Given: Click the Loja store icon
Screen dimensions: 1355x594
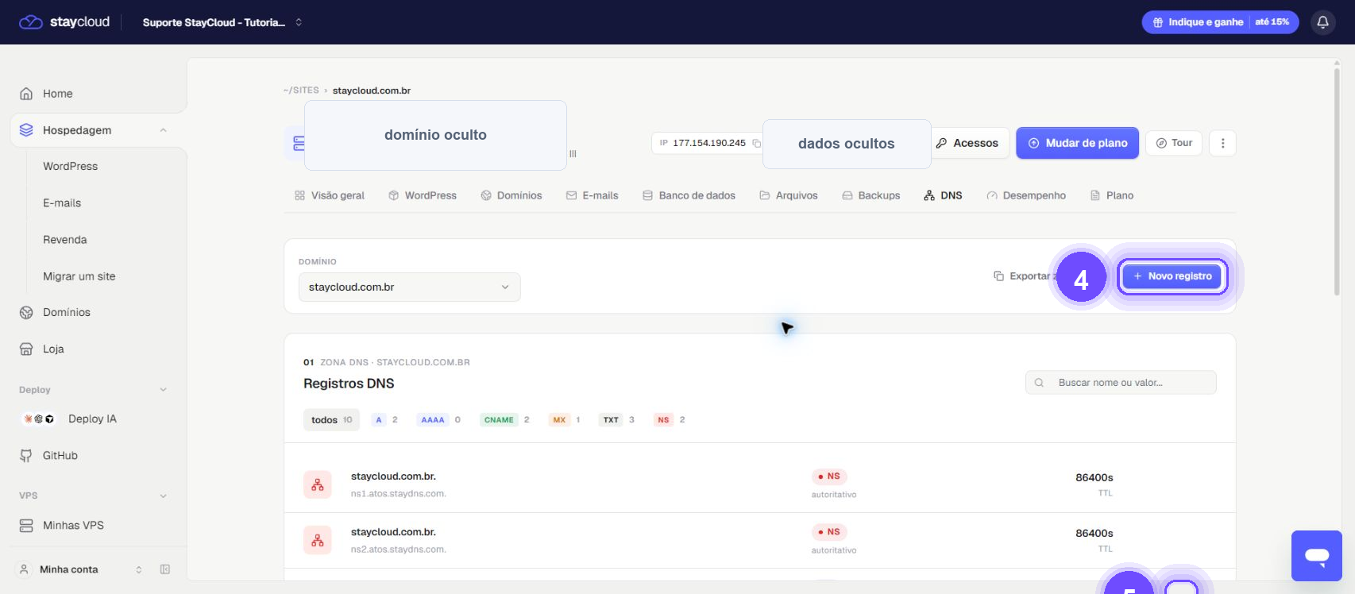Looking at the screenshot, I should click(x=26, y=349).
